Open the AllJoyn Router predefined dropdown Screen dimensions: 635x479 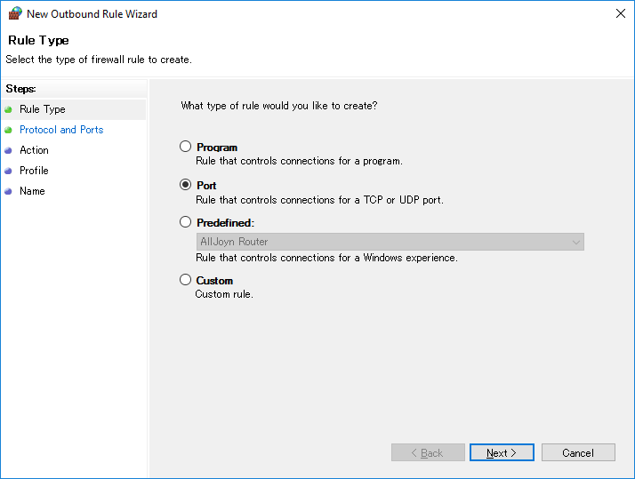pos(390,242)
